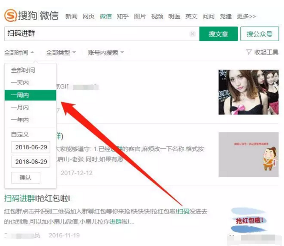Open the 抢红包啦! thumbnail image
The height and width of the screenshot is (246, 284).
(249, 220)
